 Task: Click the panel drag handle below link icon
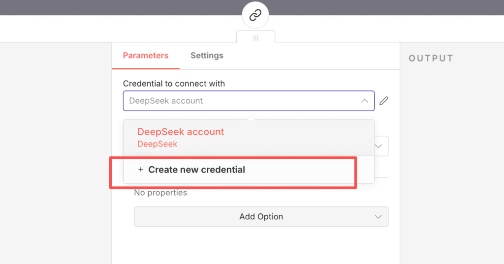255,38
